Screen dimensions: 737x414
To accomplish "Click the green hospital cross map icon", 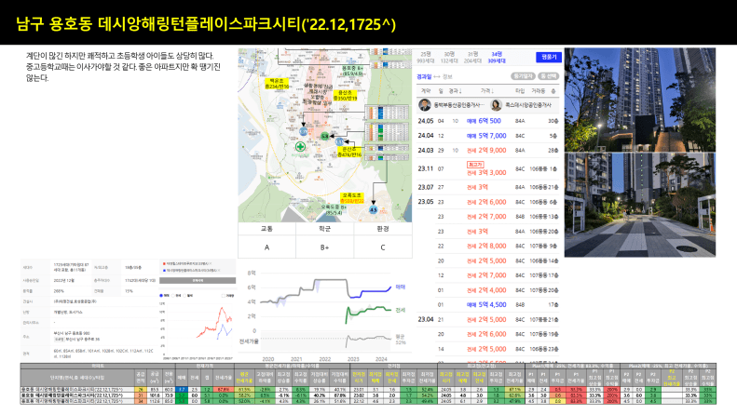I will tap(300, 146).
